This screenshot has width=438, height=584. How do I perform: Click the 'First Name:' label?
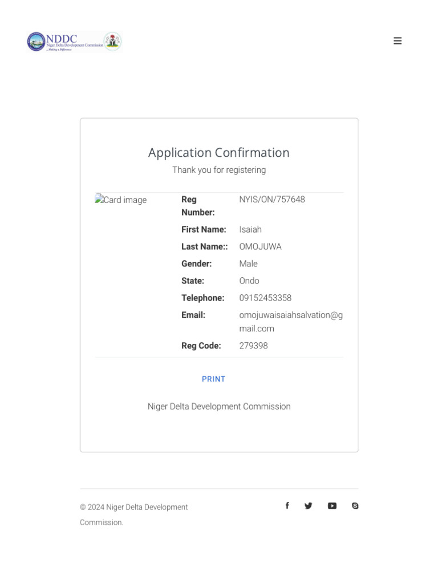(204, 229)
